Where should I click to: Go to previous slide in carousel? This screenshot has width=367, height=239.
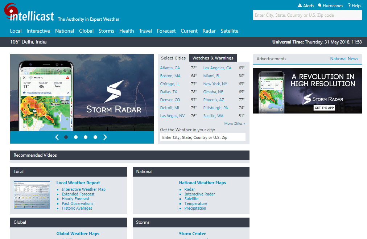[57, 137]
